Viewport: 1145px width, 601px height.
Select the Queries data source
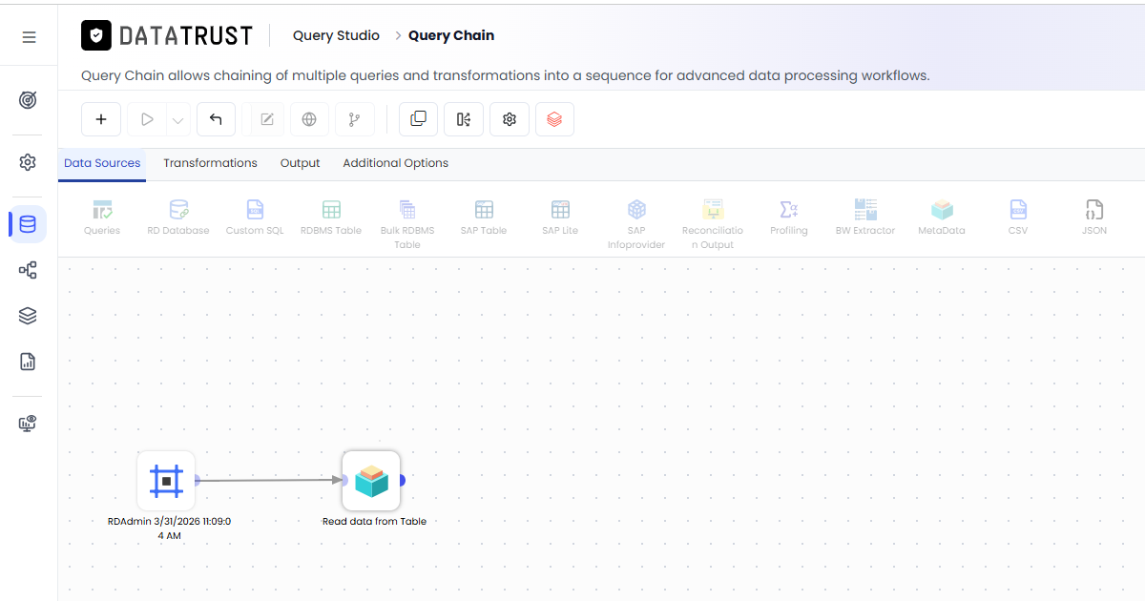(x=102, y=218)
